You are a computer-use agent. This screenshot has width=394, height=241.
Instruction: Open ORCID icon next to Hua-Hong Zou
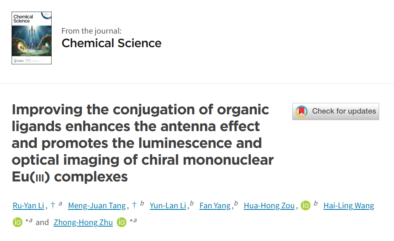coord(306,206)
